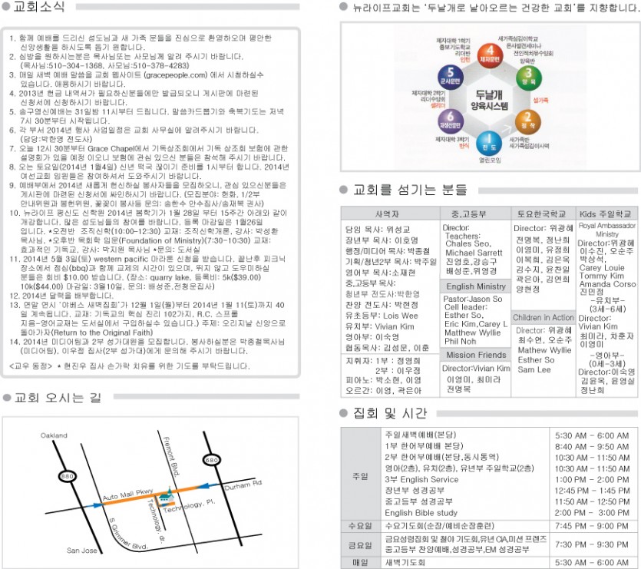Click the Oakland label on the map
This screenshot has height=569, width=641.
[x=54, y=435]
